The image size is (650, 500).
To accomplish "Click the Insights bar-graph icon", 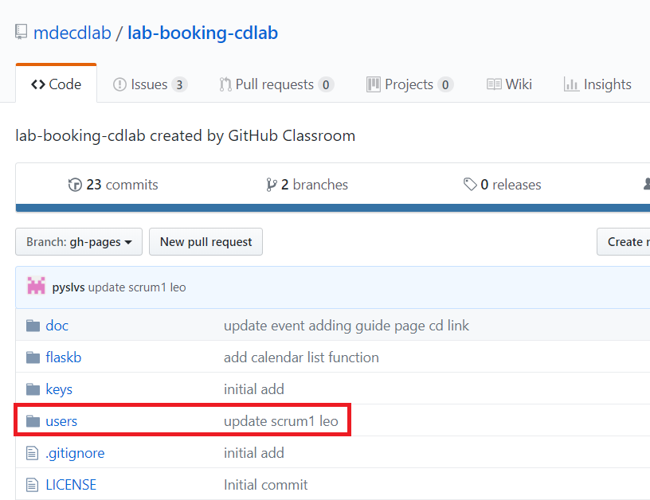I will pos(571,84).
